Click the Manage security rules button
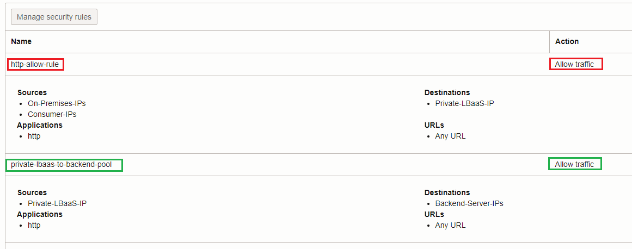Image resolution: width=632 pixels, height=249 pixels. 54,17
